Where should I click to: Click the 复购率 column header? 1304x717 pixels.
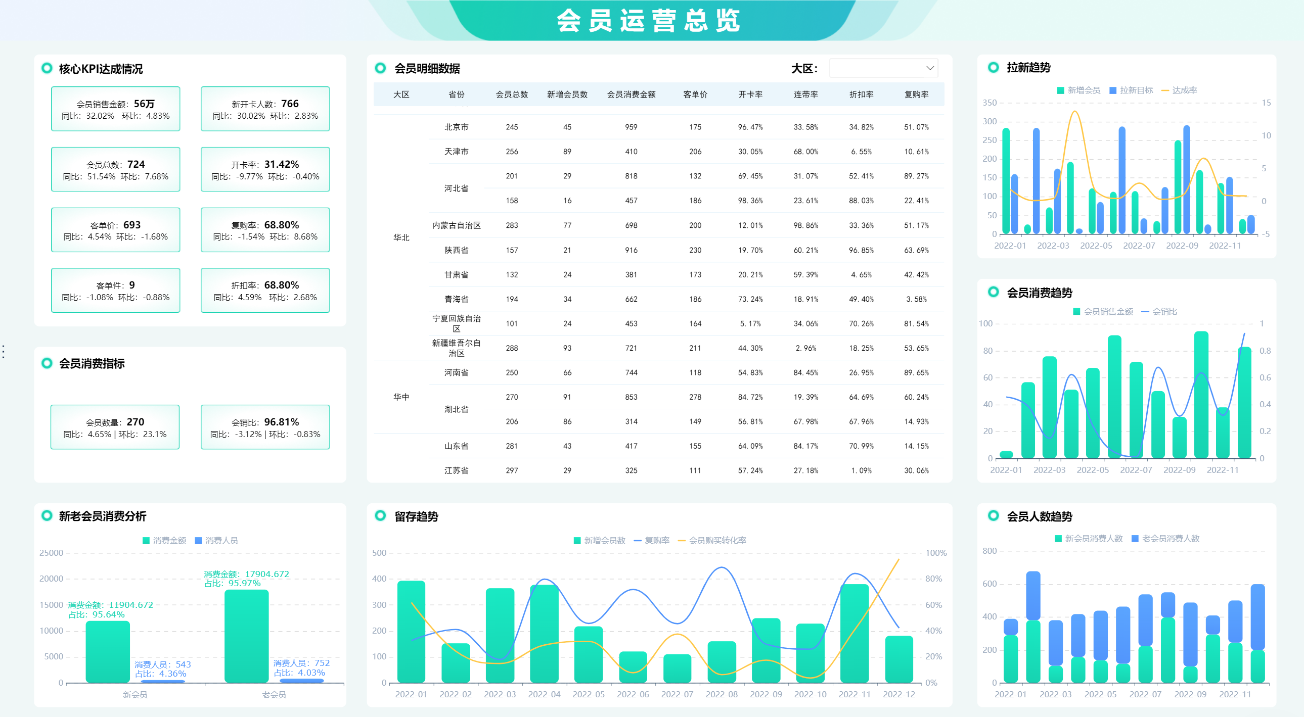click(x=916, y=94)
